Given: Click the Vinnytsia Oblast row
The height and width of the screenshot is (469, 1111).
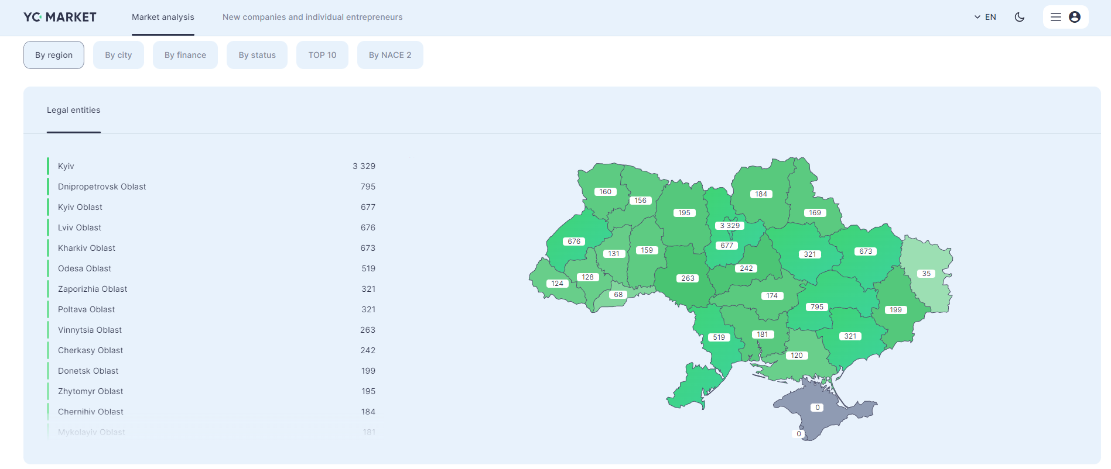Looking at the screenshot, I should click(211, 330).
